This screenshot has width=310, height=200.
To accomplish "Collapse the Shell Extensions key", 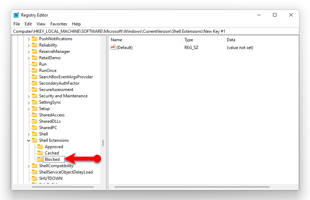I will pyautogui.click(x=29, y=140).
